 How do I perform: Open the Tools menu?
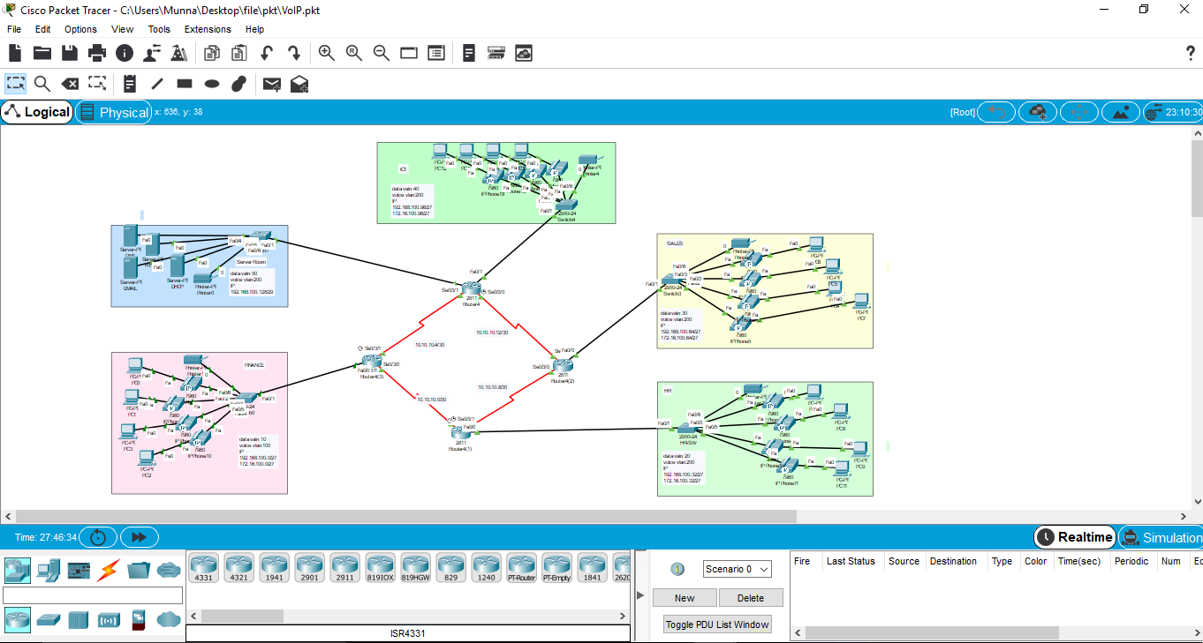pos(159,29)
